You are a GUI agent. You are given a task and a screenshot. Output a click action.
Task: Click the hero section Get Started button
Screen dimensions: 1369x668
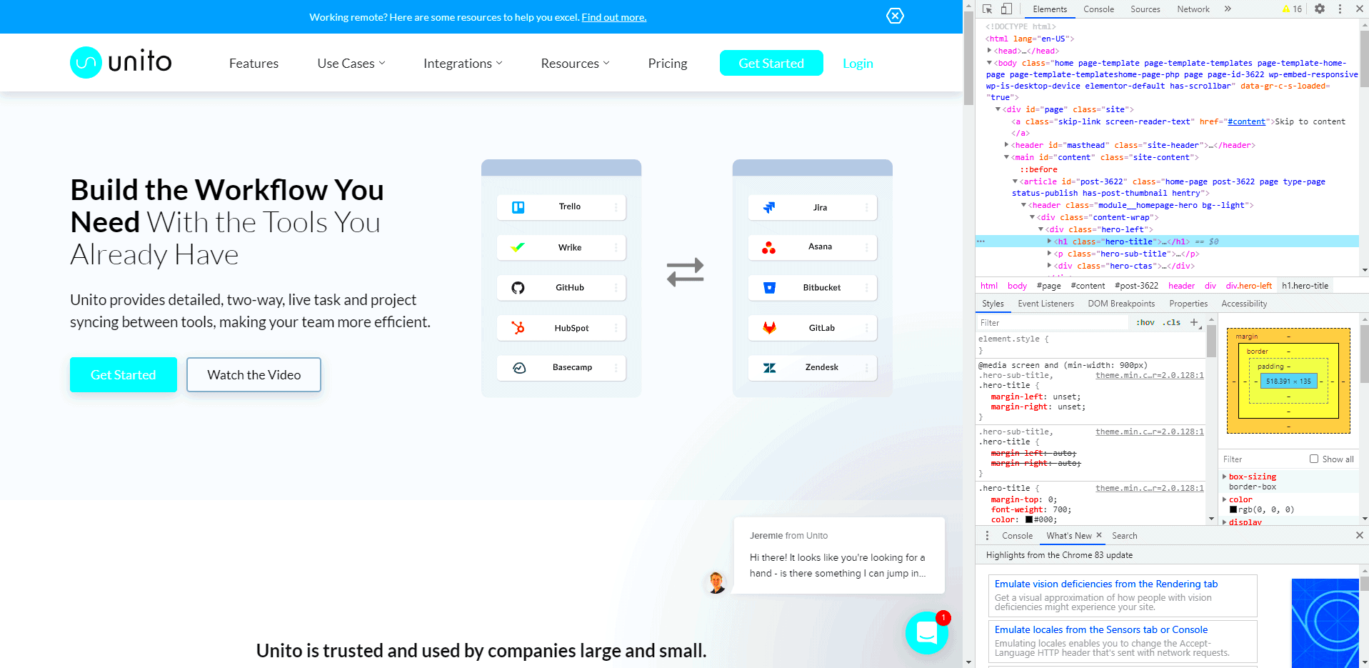tap(123, 374)
